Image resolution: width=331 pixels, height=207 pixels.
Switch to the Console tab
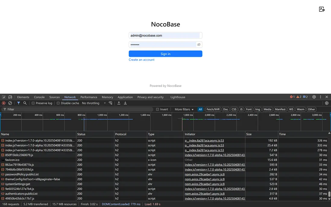pos(39,97)
